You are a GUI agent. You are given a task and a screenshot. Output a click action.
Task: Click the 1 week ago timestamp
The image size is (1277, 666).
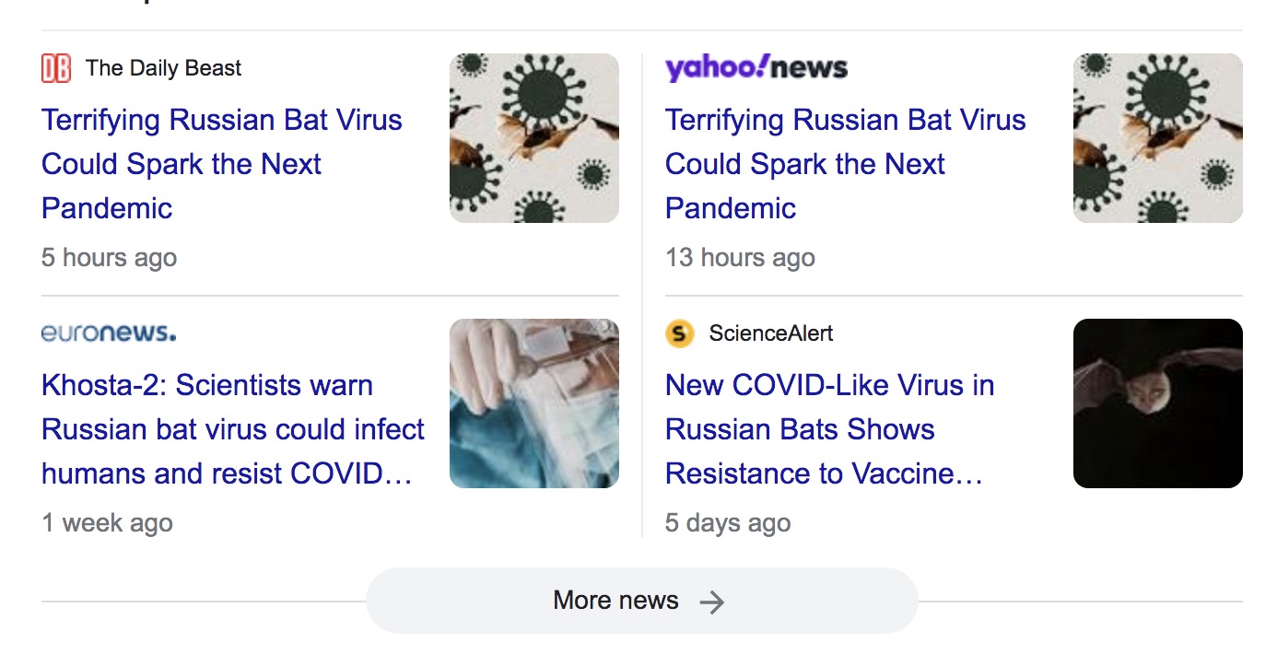click(x=107, y=523)
